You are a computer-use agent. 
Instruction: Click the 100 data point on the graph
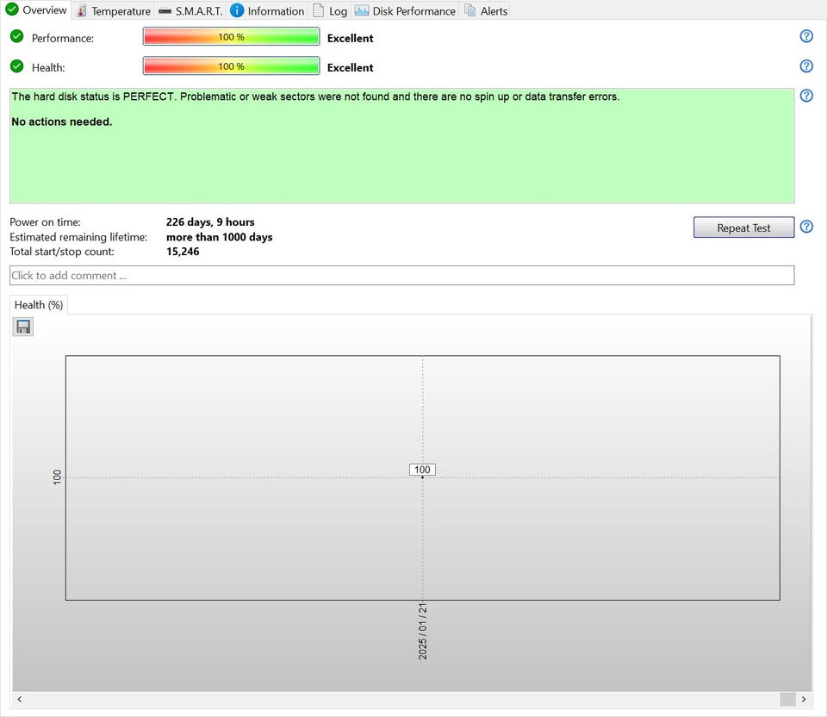click(x=422, y=477)
